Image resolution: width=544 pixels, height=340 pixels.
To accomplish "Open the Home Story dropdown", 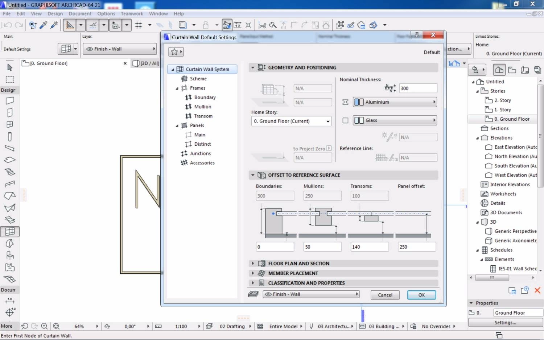I will pos(291,121).
